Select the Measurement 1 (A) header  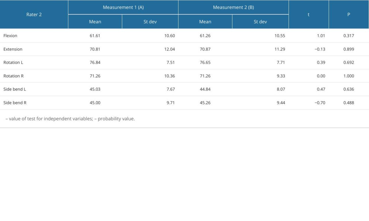point(123,7)
